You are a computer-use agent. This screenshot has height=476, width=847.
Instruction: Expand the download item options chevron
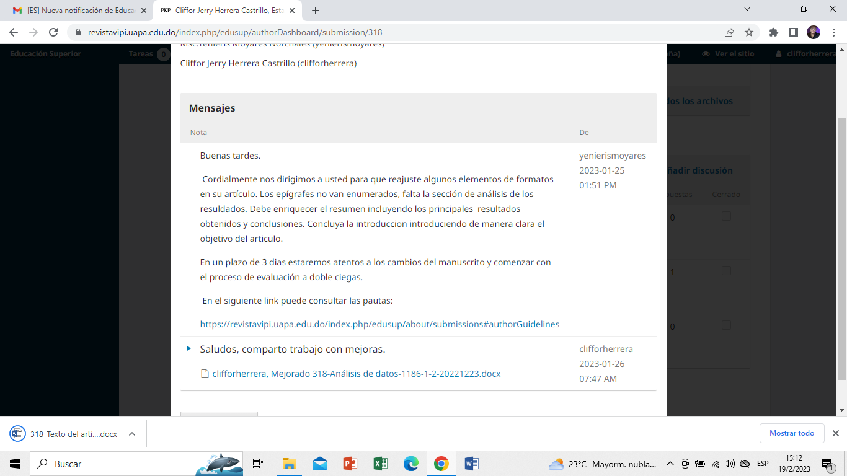(x=132, y=434)
